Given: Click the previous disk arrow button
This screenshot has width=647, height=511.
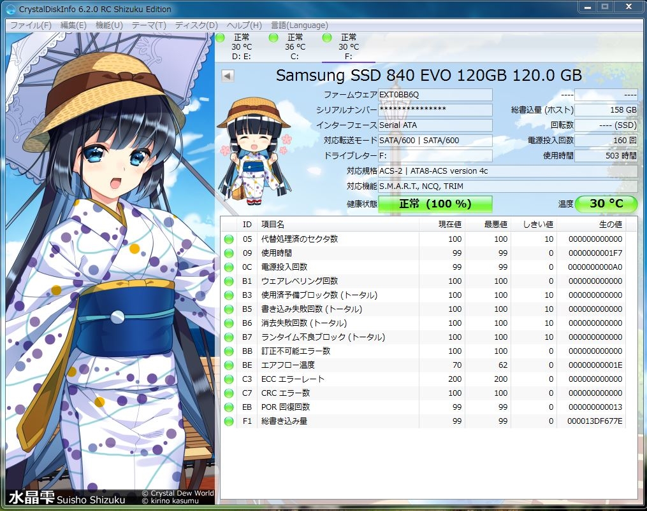Looking at the screenshot, I should click(x=228, y=76).
